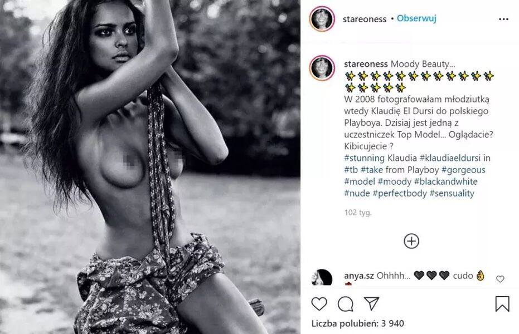Click stareoness avatar beside caption
519x334 pixels.
coord(322,68)
